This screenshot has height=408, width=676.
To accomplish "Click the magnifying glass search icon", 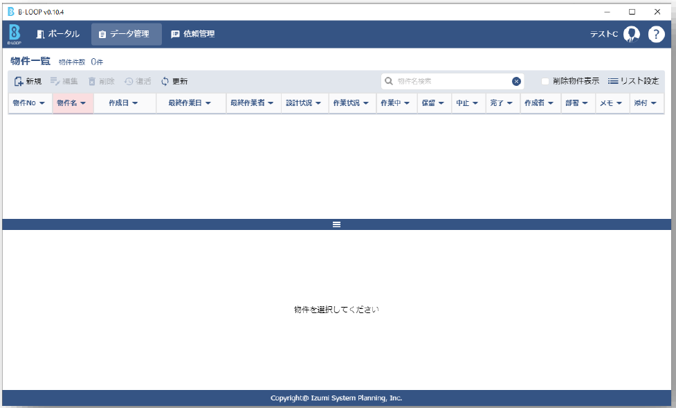I will tap(389, 81).
